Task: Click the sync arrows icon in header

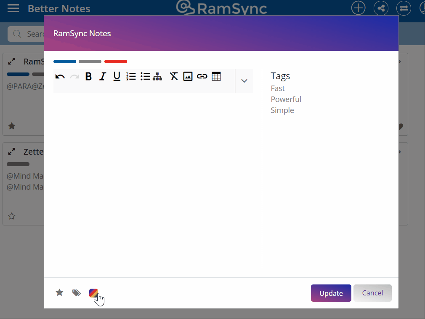Action: coord(404,8)
